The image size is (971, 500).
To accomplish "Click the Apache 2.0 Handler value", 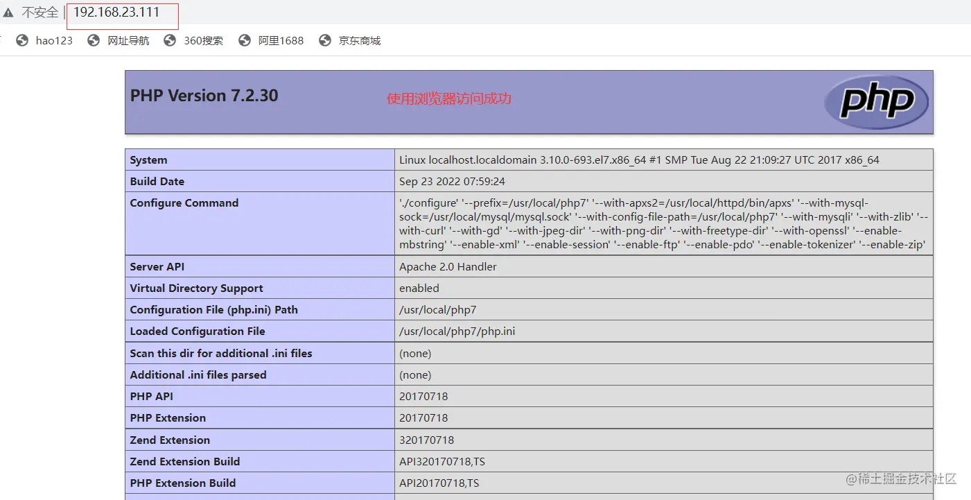I will 448,266.
